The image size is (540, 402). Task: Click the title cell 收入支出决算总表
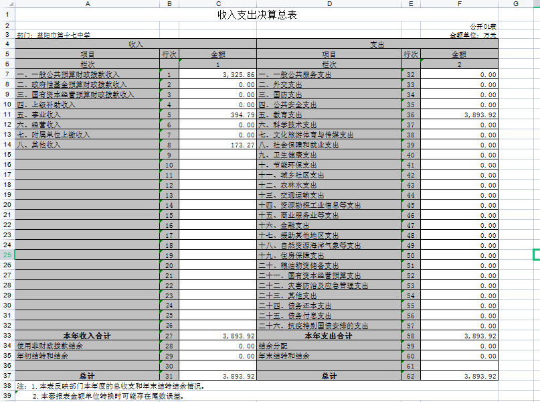[257, 14]
